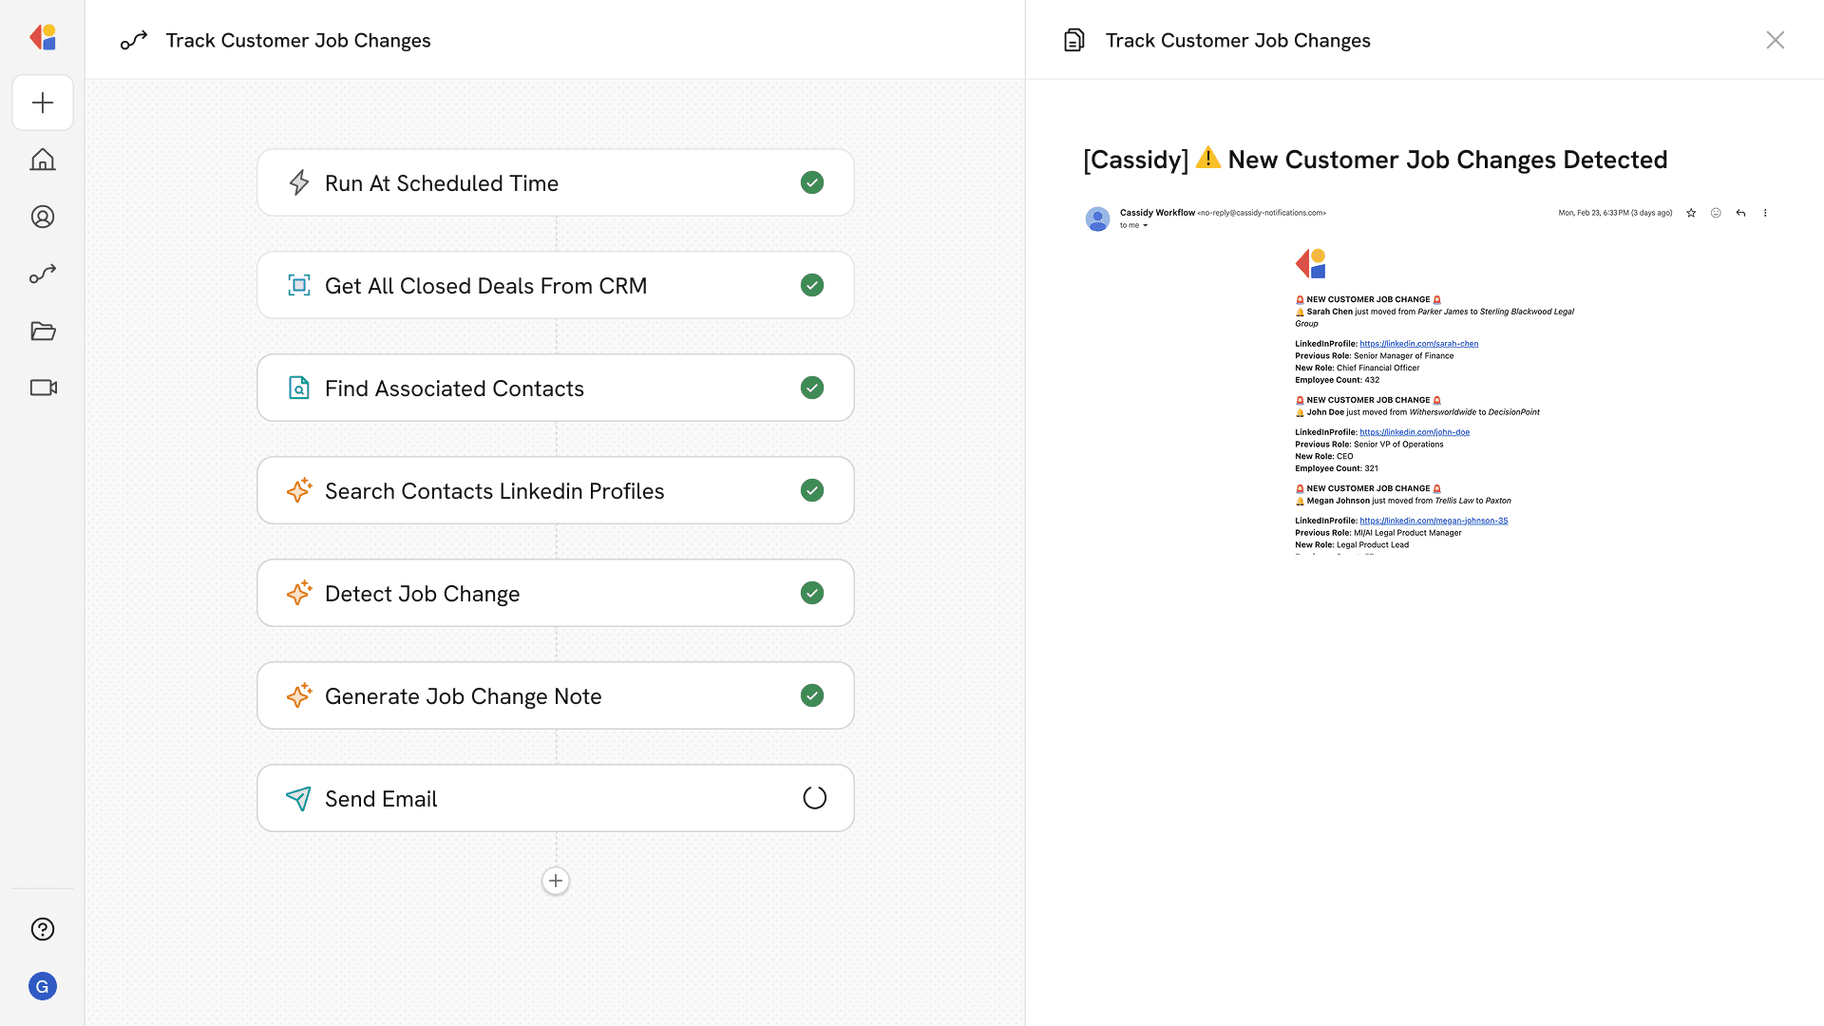Open the video camera sidebar icon
The image size is (1824, 1026).
pyautogui.click(x=43, y=388)
